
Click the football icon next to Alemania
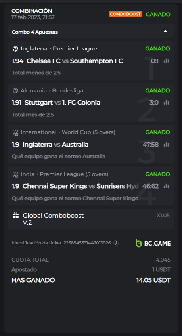(x=15, y=91)
